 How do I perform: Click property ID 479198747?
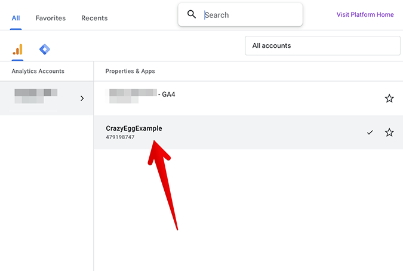pos(120,137)
